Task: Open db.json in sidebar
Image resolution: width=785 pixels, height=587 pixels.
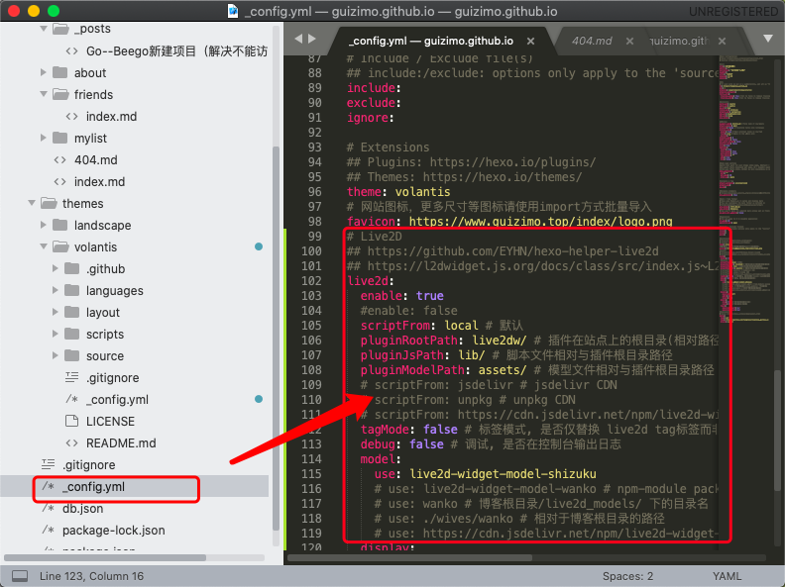Action: coord(82,508)
